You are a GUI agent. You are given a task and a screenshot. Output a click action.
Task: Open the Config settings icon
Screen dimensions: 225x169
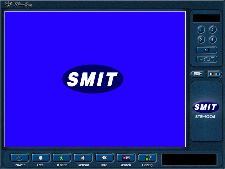(x=147, y=158)
